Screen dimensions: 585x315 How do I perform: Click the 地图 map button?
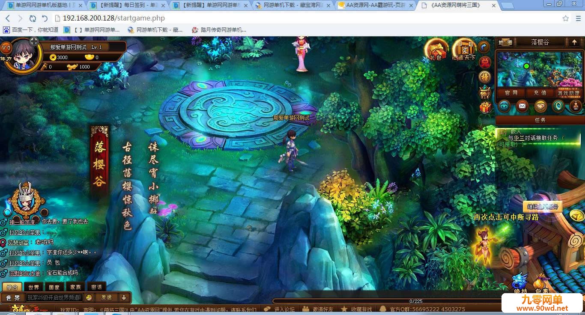point(505,42)
